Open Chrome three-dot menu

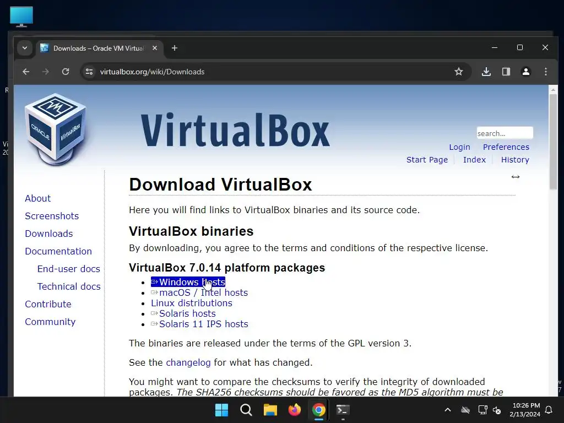point(546,72)
